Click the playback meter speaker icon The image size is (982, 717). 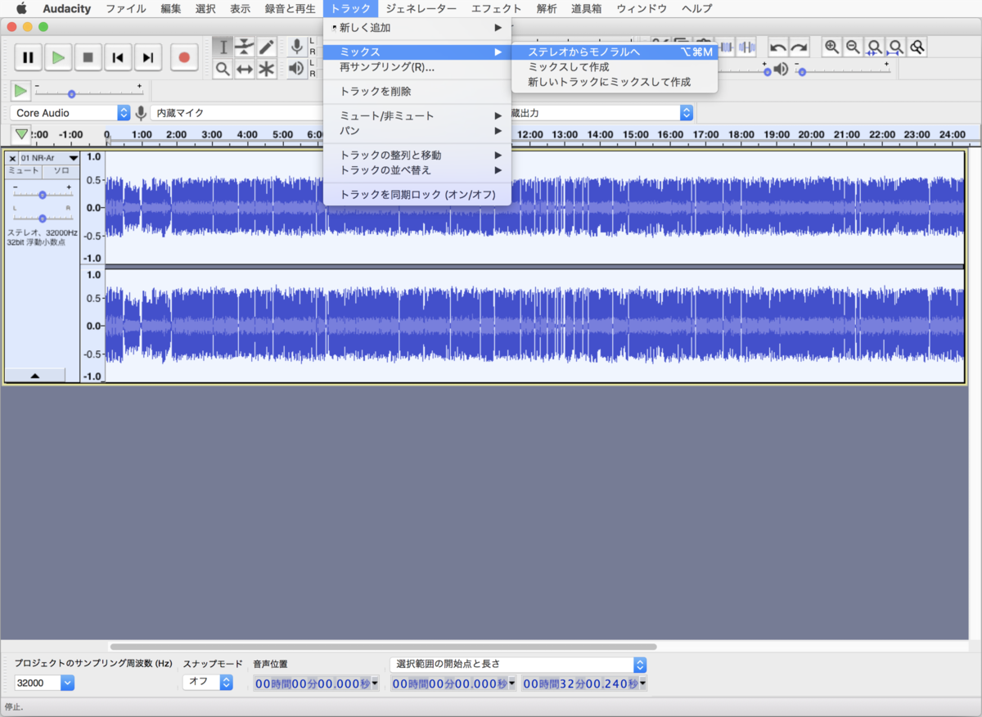pos(296,70)
